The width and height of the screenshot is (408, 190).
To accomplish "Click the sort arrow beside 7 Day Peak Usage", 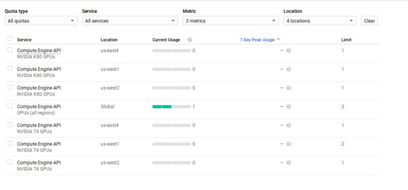I will point(278,39).
